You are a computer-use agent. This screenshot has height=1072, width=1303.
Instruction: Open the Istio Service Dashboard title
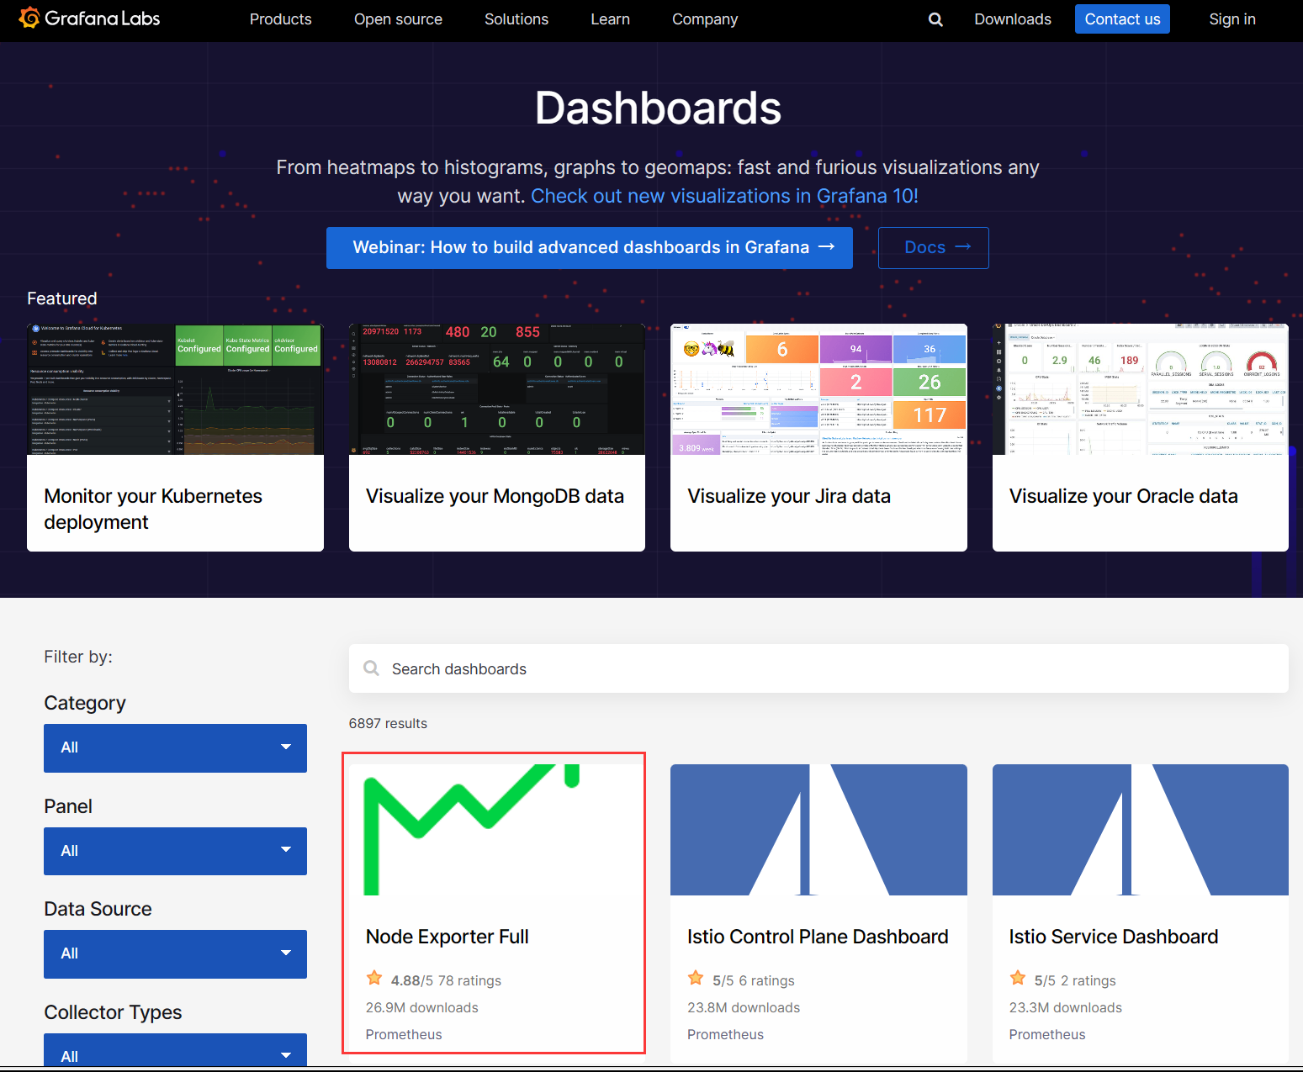pyautogui.click(x=1114, y=937)
